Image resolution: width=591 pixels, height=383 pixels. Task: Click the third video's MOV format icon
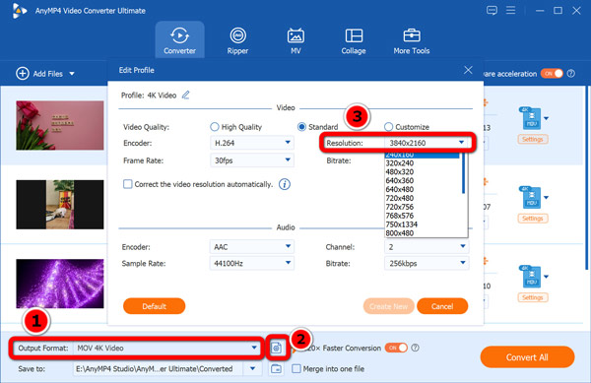pyautogui.click(x=531, y=277)
